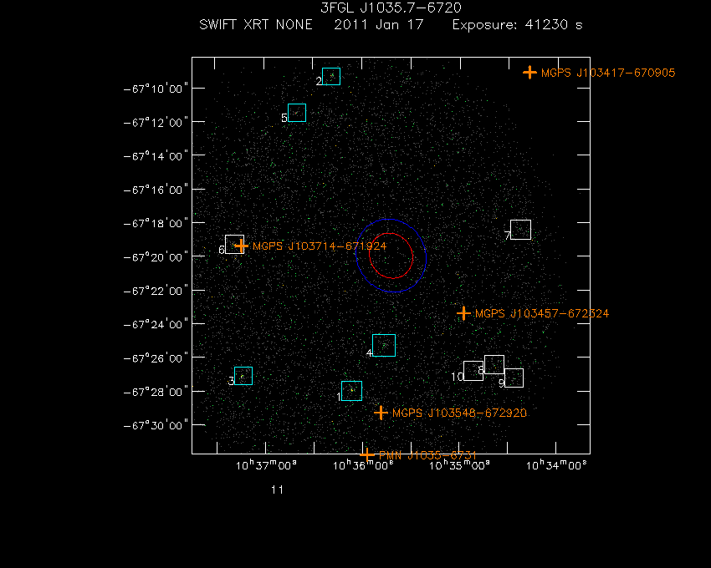This screenshot has height=568, width=711.
Task: Click the SWIFT XRT NONE text
Action: coord(256,24)
